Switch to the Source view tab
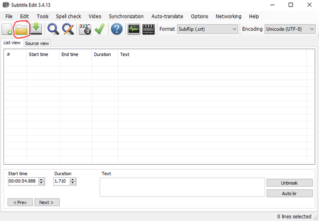This screenshot has height=221, width=319. (x=37, y=43)
